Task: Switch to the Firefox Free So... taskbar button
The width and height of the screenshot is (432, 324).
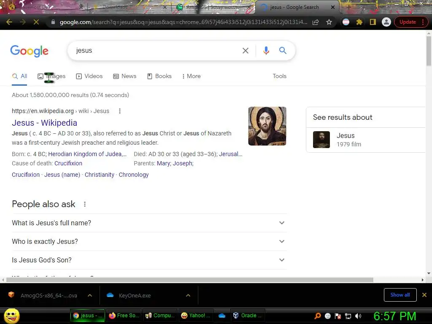Action: pyautogui.click(x=124, y=316)
